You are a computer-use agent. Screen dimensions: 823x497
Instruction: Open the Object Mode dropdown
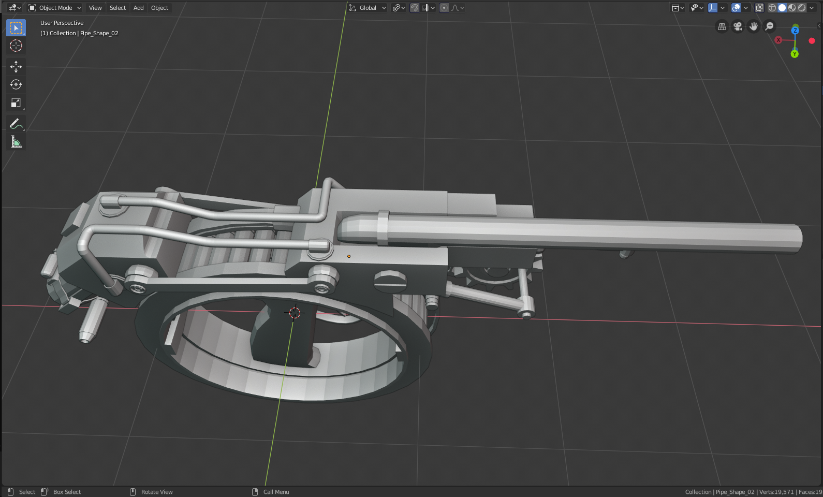pyautogui.click(x=55, y=8)
